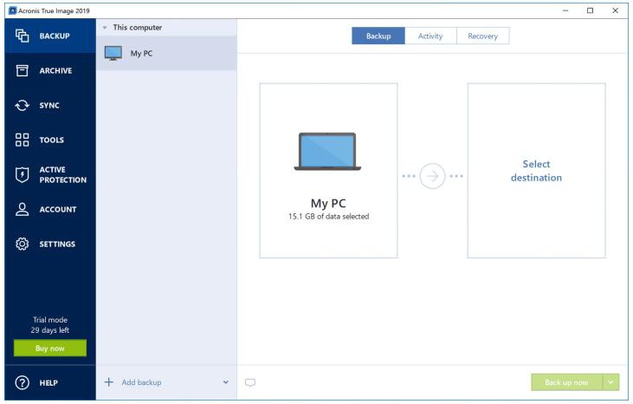The height and width of the screenshot is (404, 633).
Task: Select the Backup tab
Action: coord(378,36)
